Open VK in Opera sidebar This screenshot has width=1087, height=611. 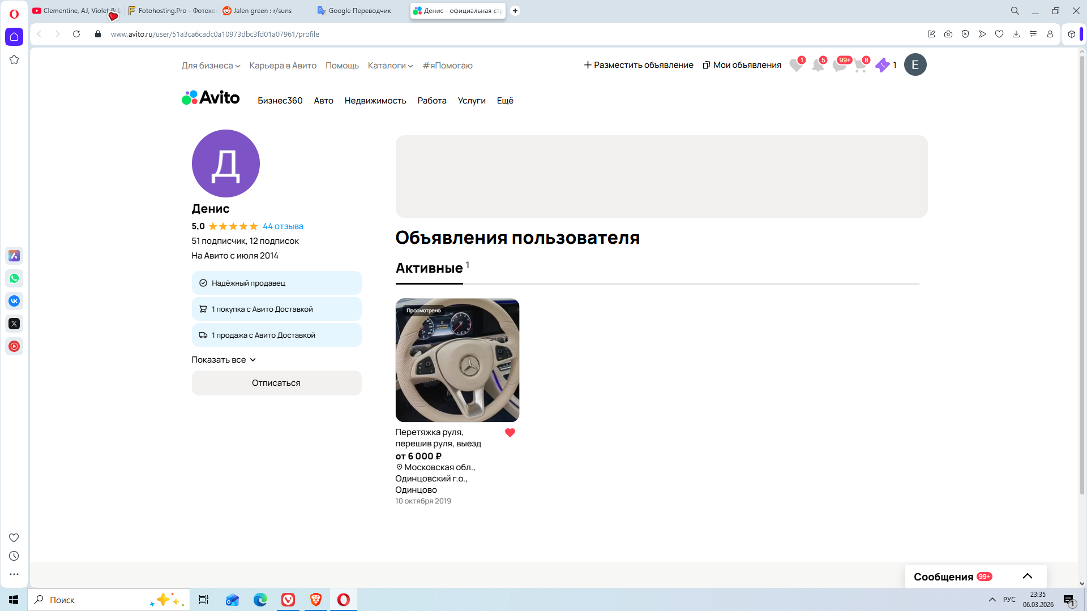tap(14, 301)
